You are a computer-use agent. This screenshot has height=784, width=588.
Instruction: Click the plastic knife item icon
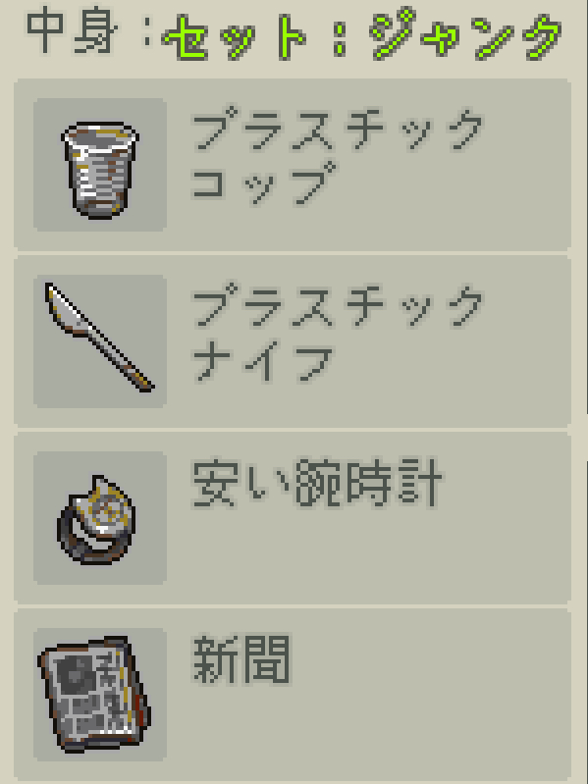100,338
